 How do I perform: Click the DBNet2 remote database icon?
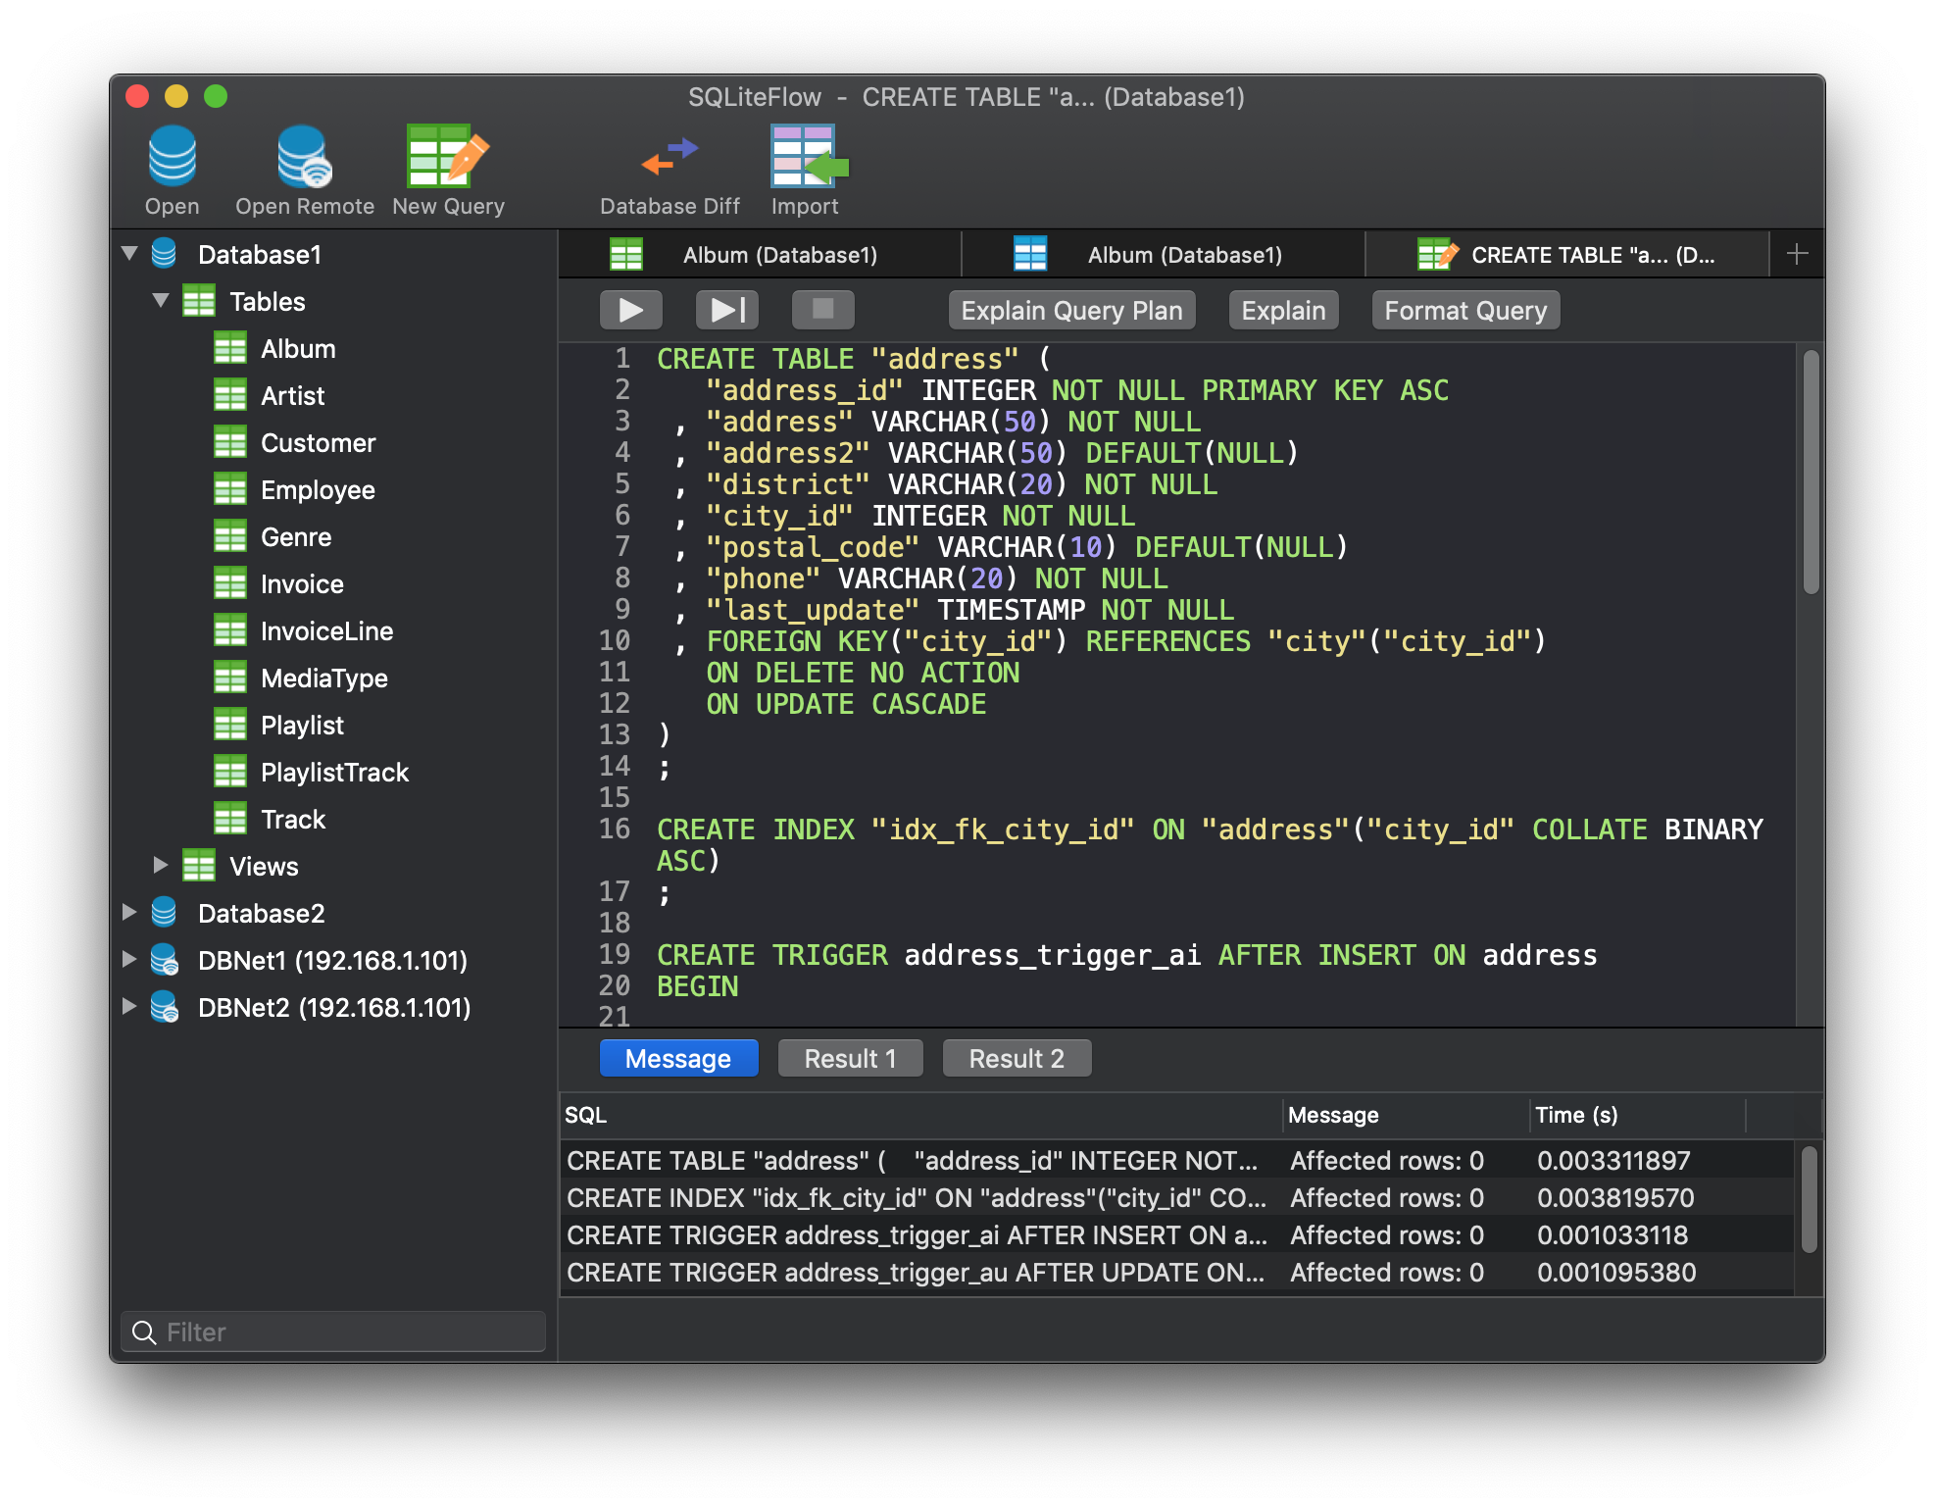click(165, 1007)
